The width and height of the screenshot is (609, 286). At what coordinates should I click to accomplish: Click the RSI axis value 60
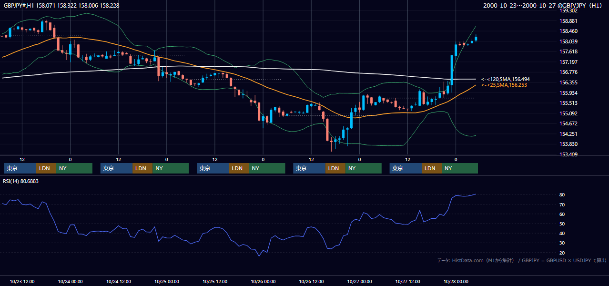(x=562, y=214)
